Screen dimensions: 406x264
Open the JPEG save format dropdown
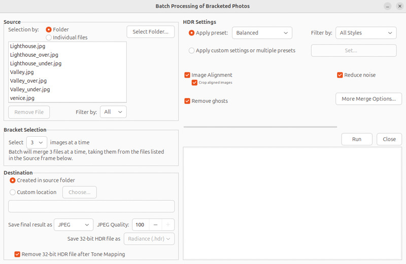click(x=74, y=224)
